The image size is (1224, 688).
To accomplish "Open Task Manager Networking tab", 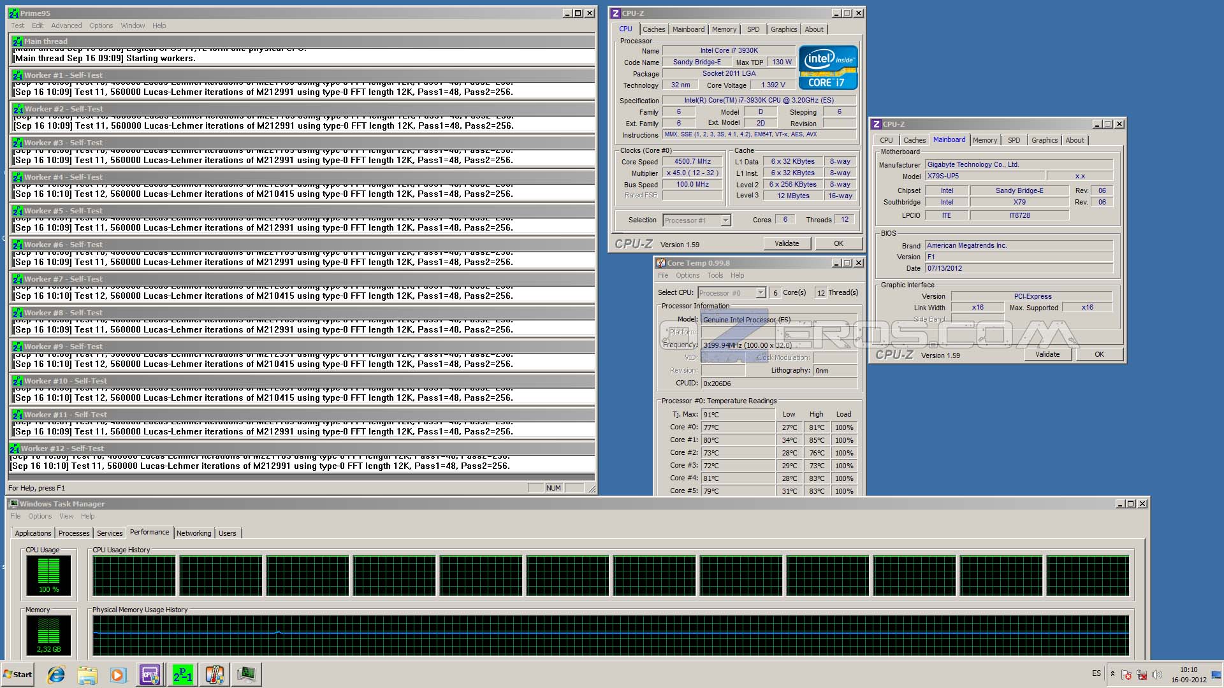I will tap(194, 533).
